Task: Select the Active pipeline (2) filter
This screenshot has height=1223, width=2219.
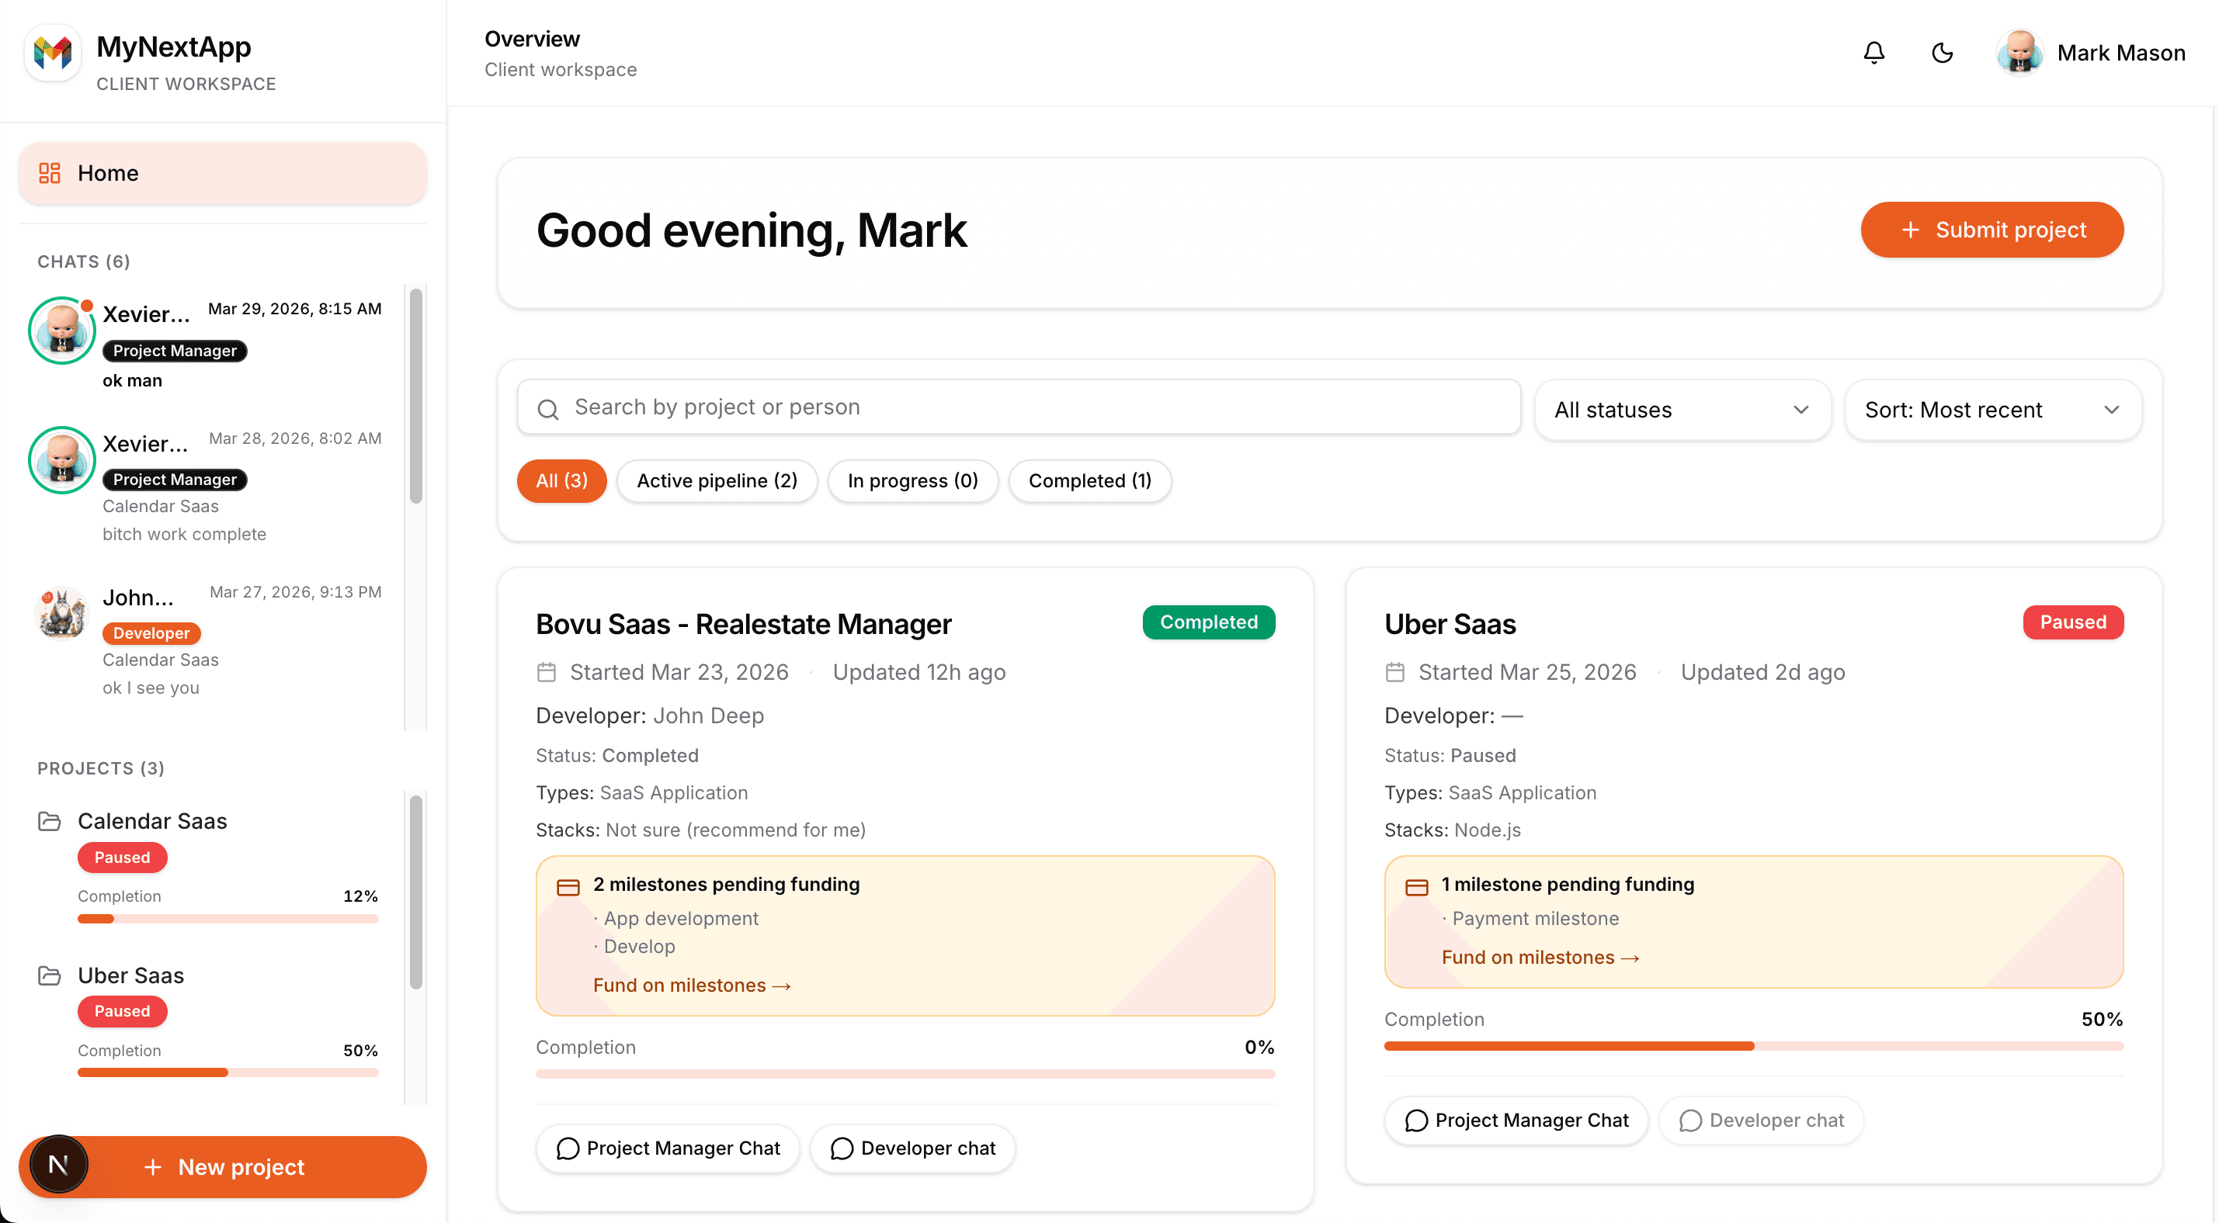Action: (717, 480)
